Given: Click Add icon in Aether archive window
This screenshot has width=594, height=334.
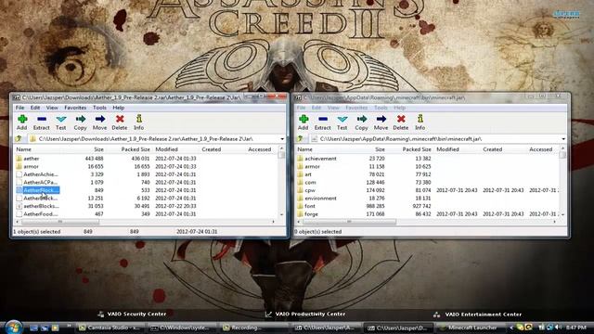Looking at the screenshot, I should click(x=22, y=122).
